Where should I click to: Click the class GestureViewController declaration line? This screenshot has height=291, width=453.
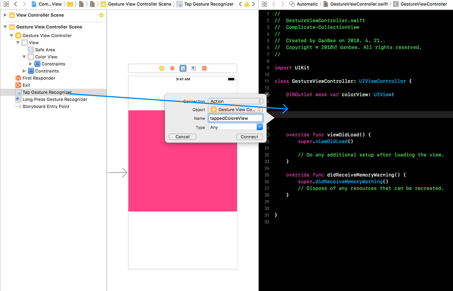(342, 81)
